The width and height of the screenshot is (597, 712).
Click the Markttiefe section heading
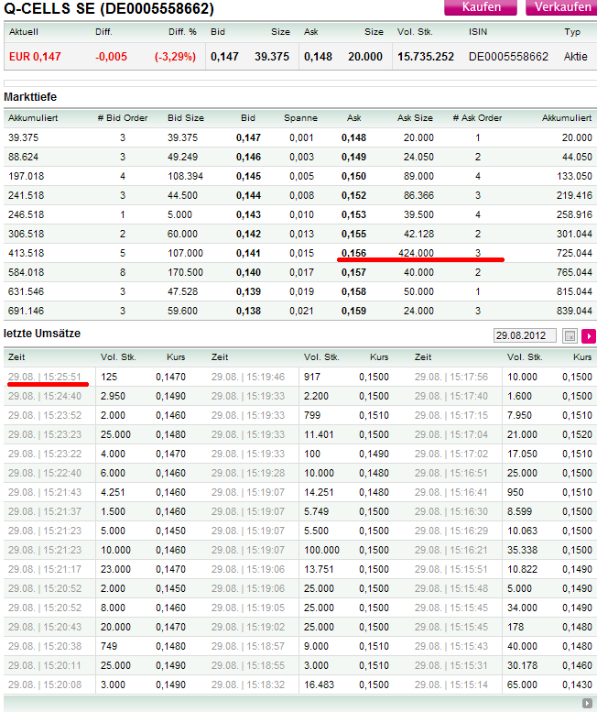point(30,97)
